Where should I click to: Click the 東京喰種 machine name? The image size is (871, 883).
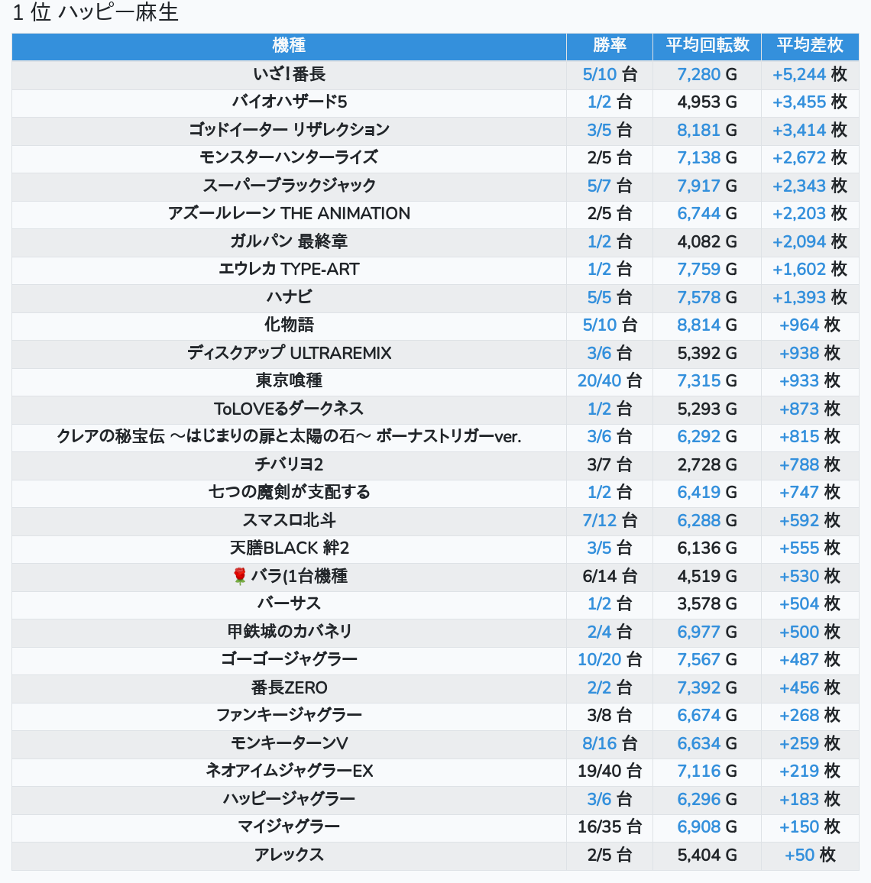(289, 380)
